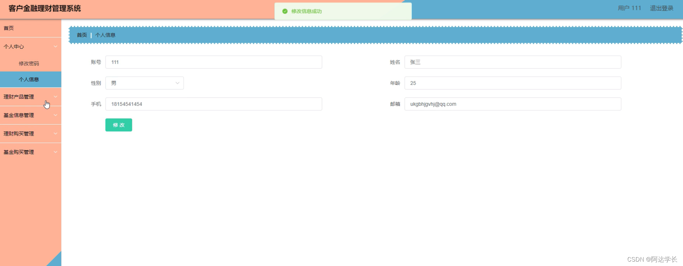This screenshot has width=683, height=266.
Task: Expand the 理财产品管理 menu
Action: tap(30, 97)
